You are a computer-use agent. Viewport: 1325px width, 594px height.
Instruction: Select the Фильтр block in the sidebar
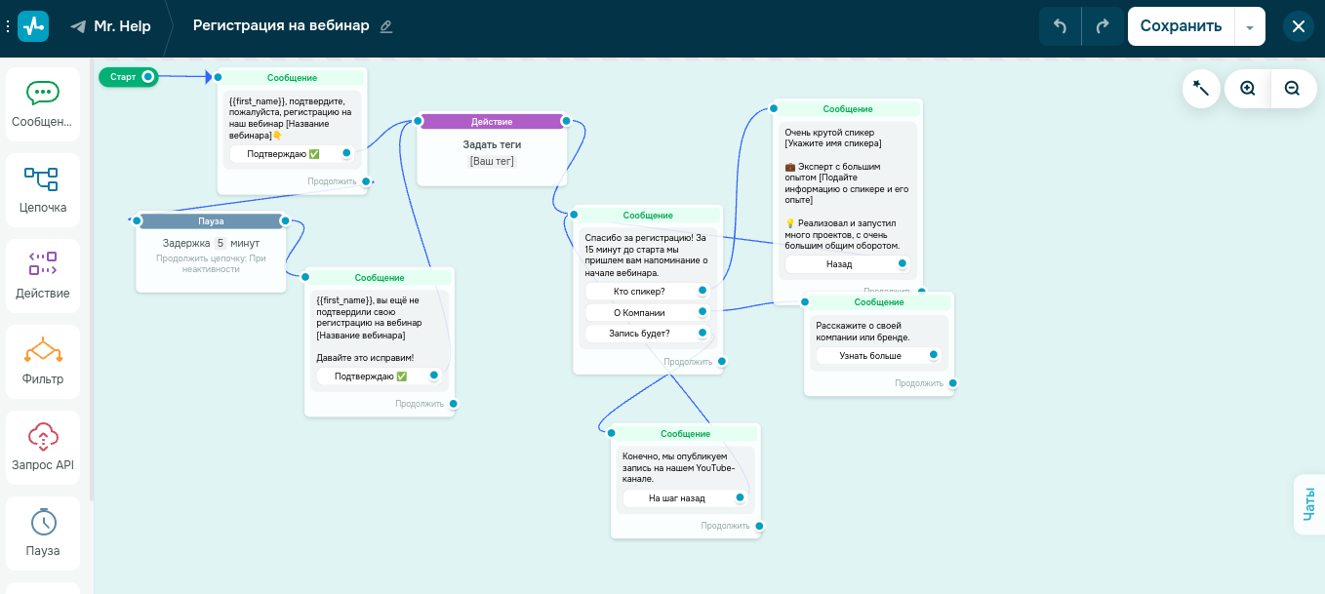42,360
